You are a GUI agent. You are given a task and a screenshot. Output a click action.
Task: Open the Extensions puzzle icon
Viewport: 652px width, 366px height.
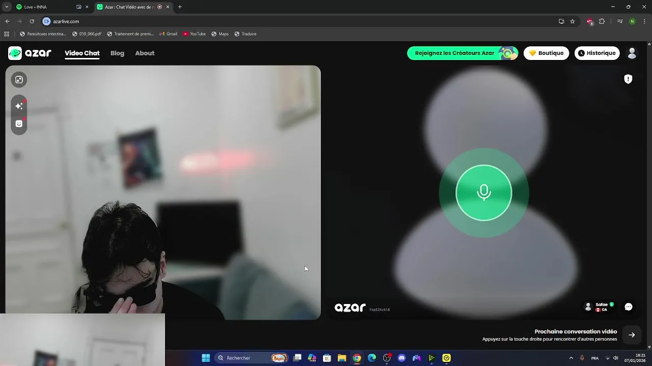[x=602, y=21]
